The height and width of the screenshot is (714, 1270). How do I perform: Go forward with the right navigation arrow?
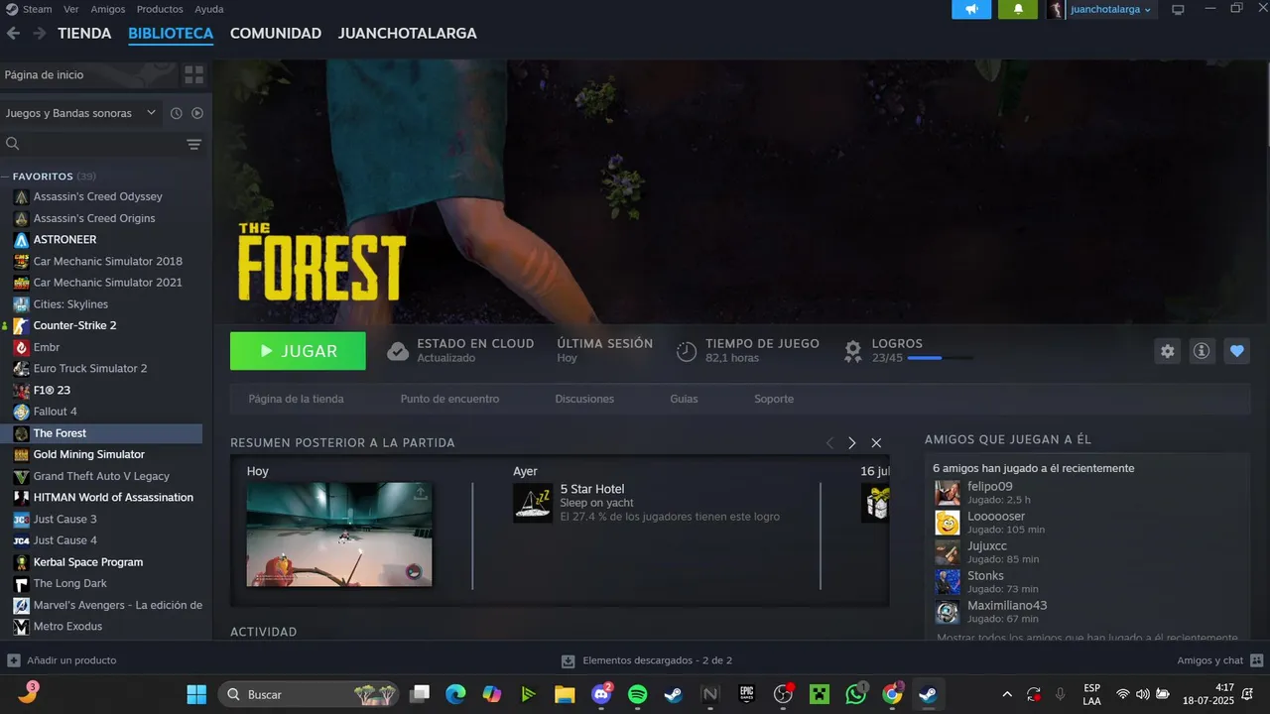click(x=39, y=33)
